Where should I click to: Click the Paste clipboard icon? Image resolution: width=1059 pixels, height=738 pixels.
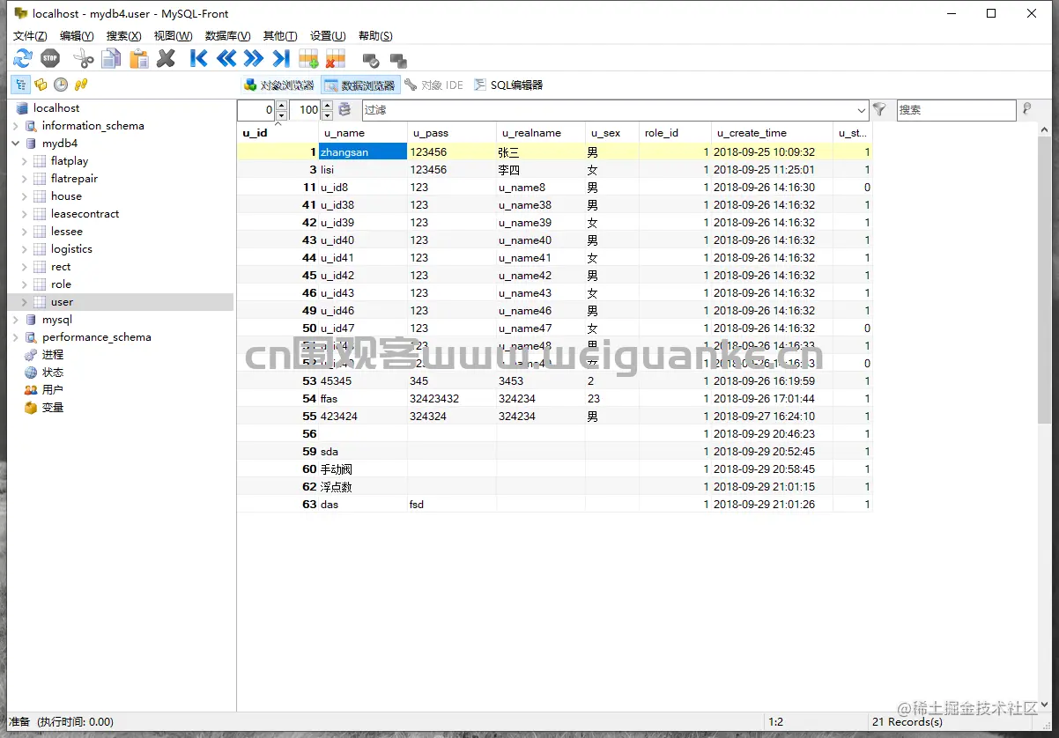pyautogui.click(x=138, y=59)
